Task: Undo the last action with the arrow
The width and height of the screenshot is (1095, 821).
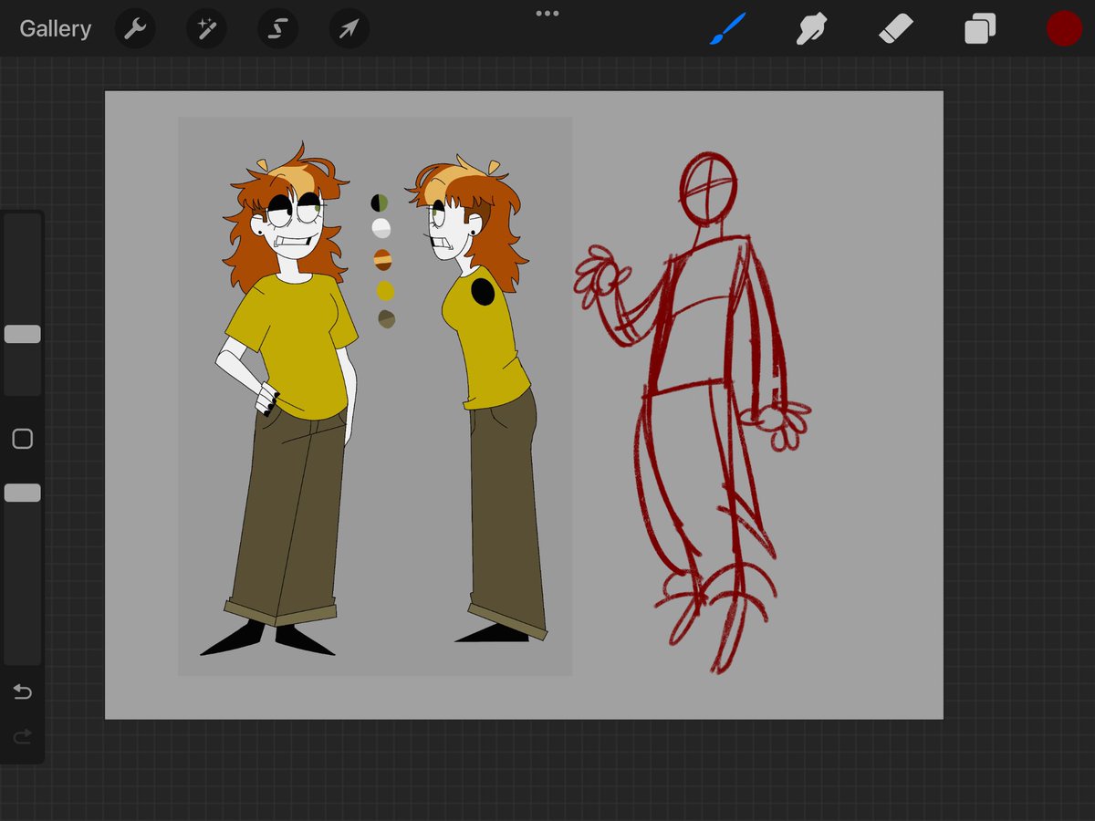Action: pyautogui.click(x=23, y=692)
